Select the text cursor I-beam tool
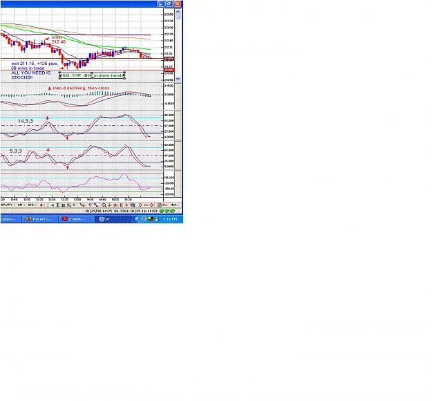 pyautogui.click(x=57, y=205)
